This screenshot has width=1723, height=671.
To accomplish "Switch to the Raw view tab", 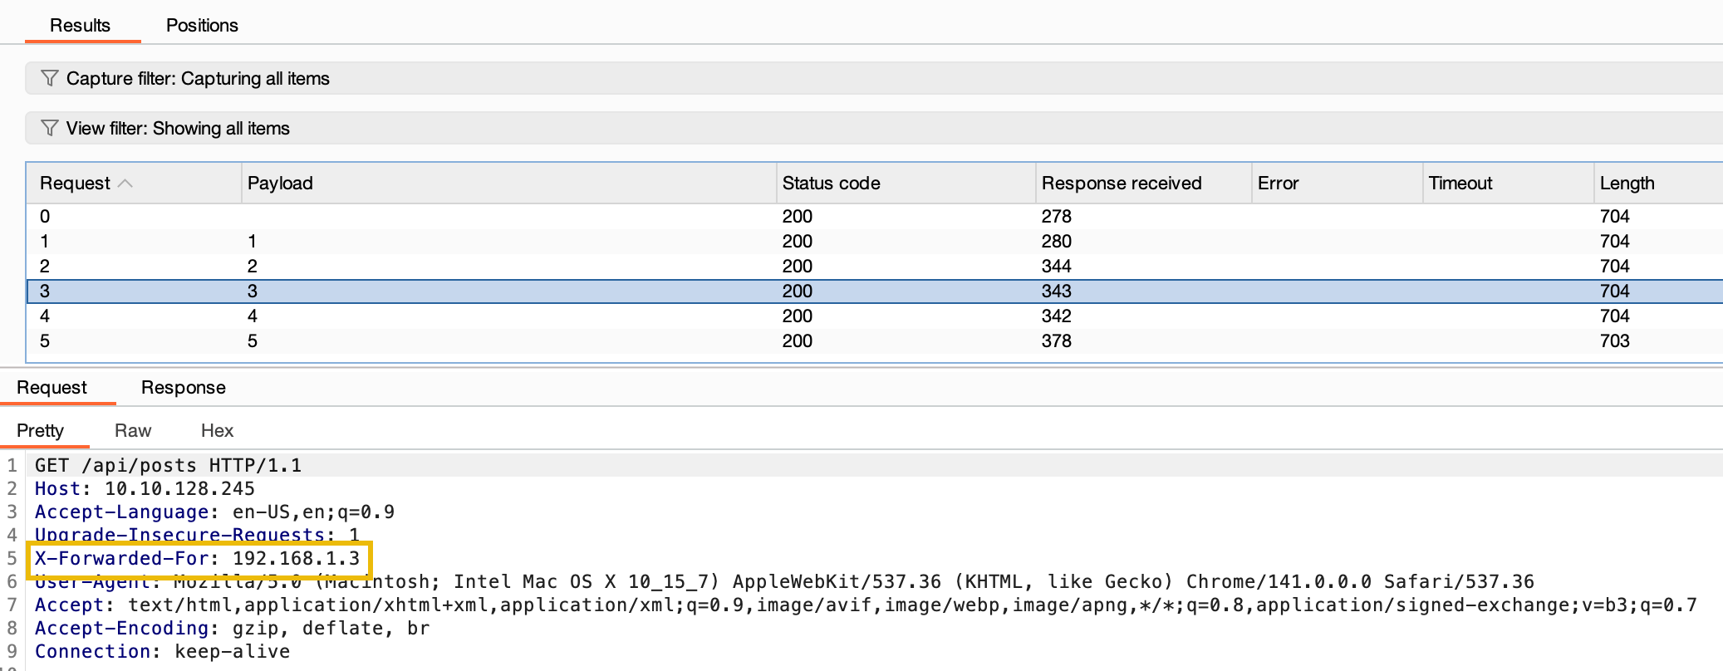I will point(133,430).
